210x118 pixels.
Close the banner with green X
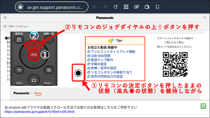(x=203, y=106)
